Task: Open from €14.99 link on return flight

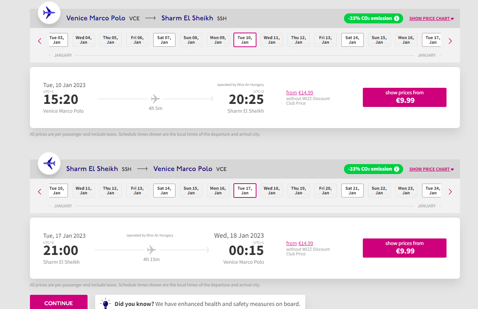Action: click(x=299, y=243)
